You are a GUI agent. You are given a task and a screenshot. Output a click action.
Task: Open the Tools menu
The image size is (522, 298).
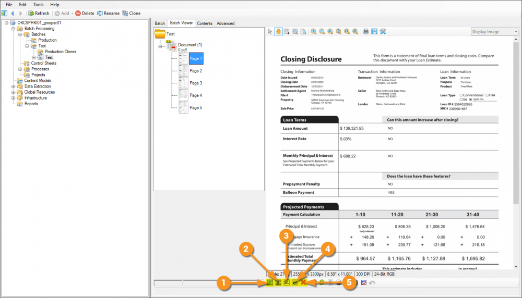[38, 5]
